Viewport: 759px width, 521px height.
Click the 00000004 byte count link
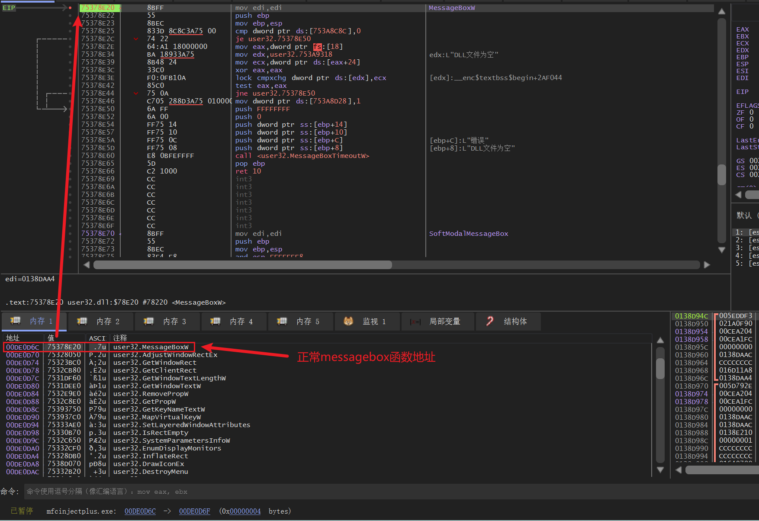245,511
